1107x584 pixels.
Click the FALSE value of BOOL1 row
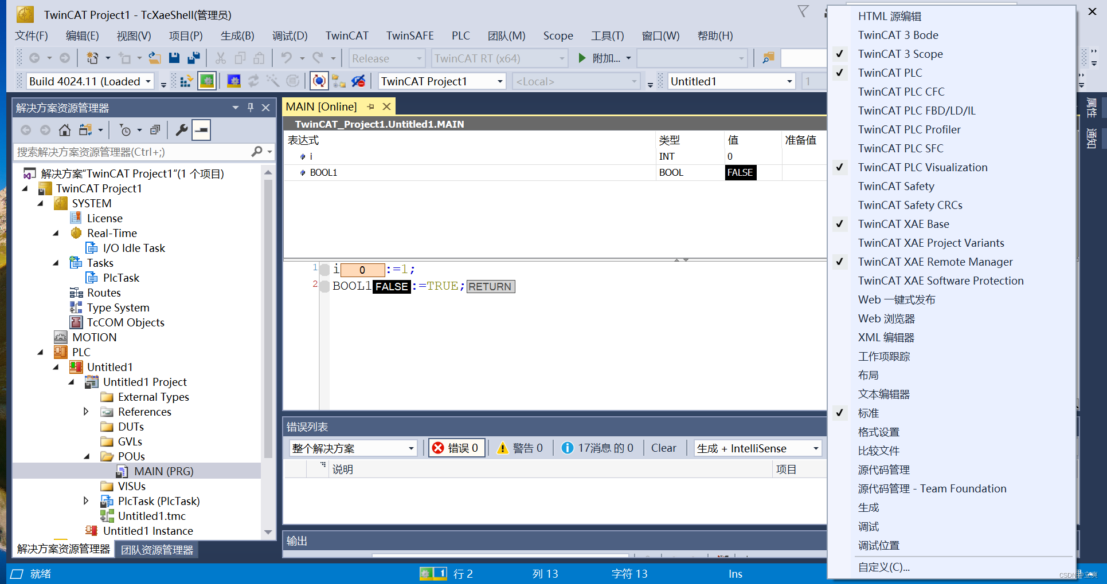[740, 172]
